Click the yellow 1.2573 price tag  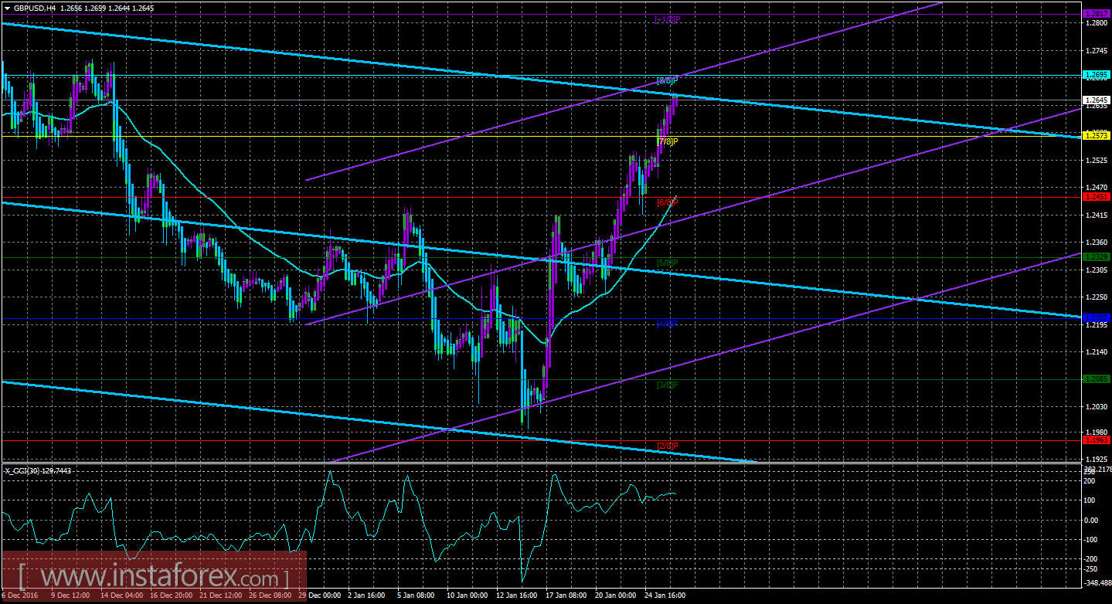tap(1096, 136)
